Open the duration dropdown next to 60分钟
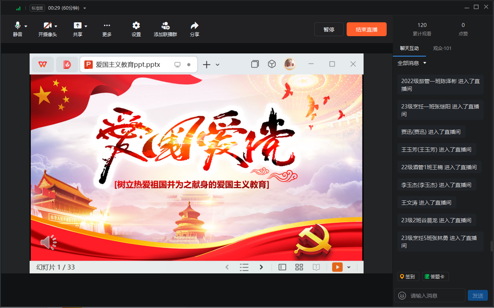Image resolution: width=494 pixels, height=308 pixels. 85,8
